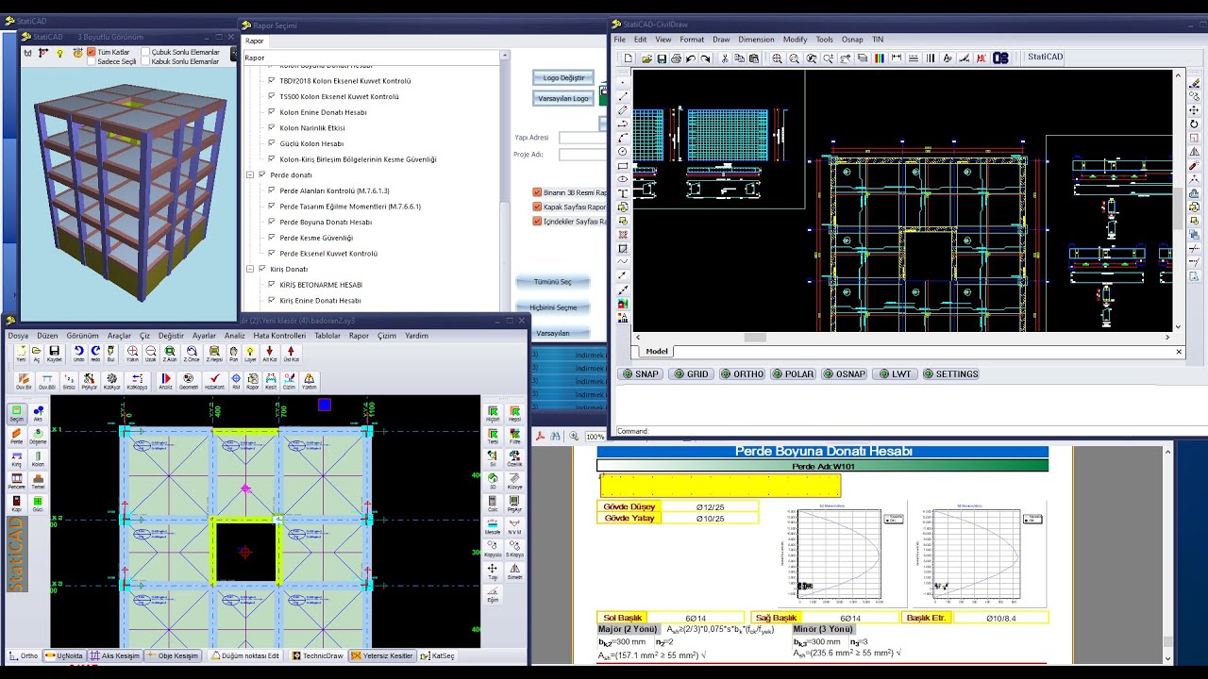Image resolution: width=1208 pixels, height=679 pixels.
Task: Toggle Kapak Sayfası Raporu checkbox
Action: tap(537, 207)
